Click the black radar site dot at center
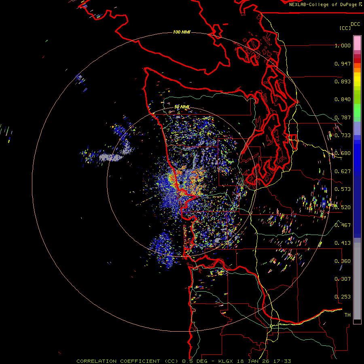This screenshot has width=364, height=364. click(x=181, y=183)
